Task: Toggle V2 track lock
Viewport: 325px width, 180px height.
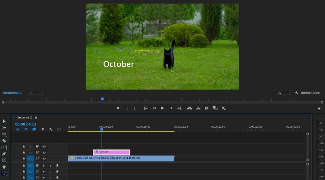Action: 24,152
